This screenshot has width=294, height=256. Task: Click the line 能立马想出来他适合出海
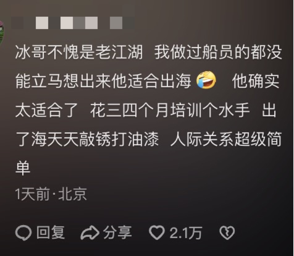103,81
